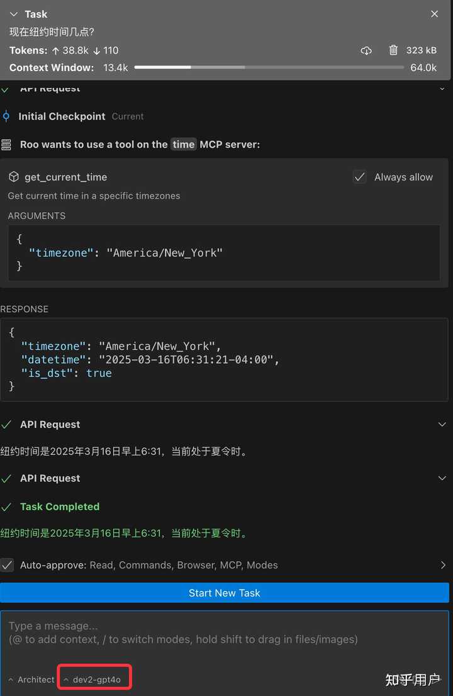
Task: Click the time badge in the MCP message
Action: pos(183,144)
